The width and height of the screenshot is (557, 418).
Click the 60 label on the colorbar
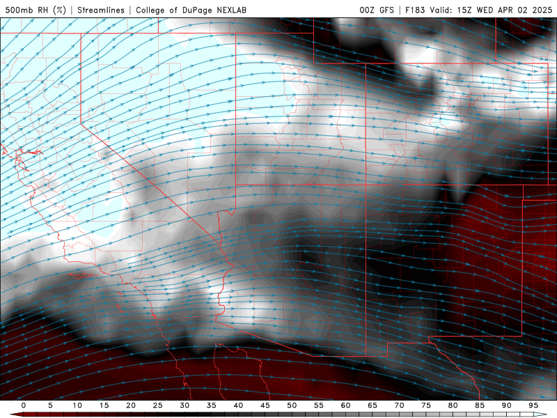click(345, 405)
